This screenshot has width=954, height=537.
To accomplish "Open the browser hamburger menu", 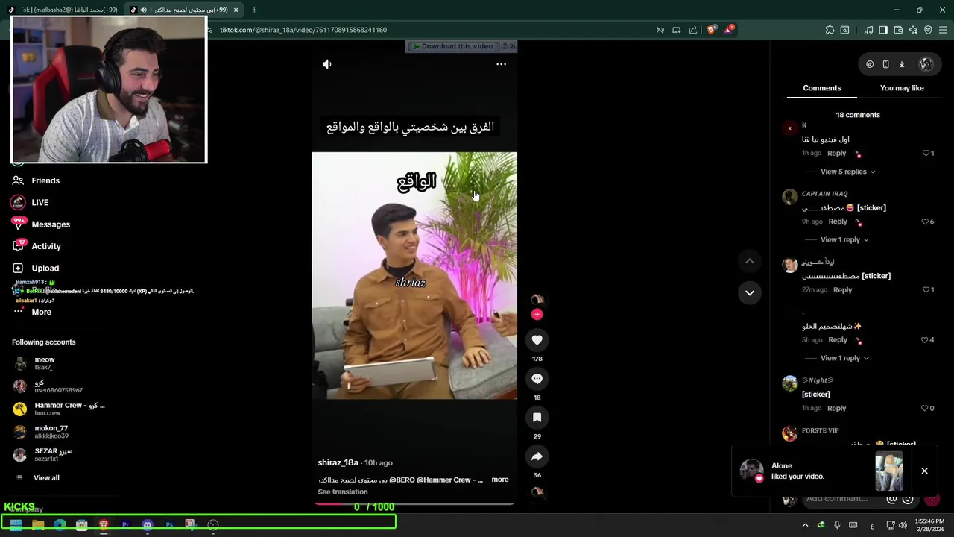I will [943, 30].
